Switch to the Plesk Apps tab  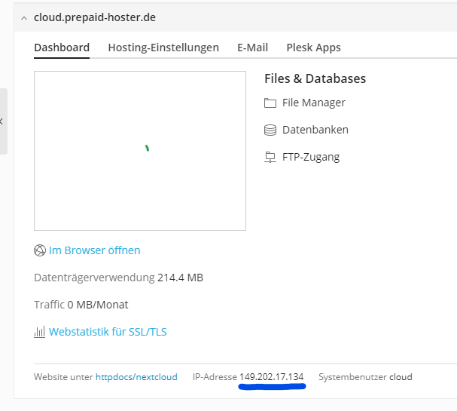coord(314,48)
